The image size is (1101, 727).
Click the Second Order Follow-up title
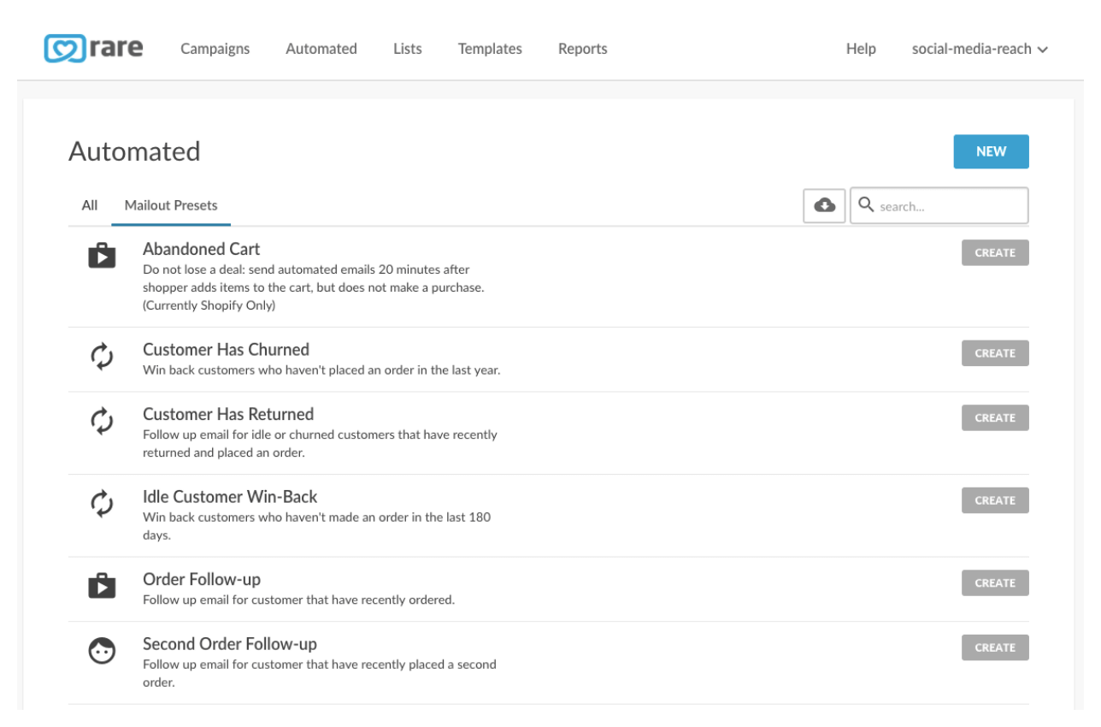[230, 644]
